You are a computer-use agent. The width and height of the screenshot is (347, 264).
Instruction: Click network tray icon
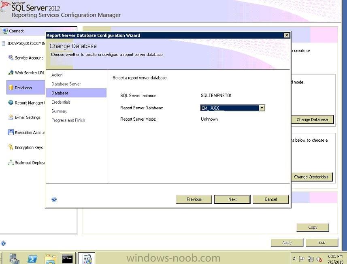point(311,259)
